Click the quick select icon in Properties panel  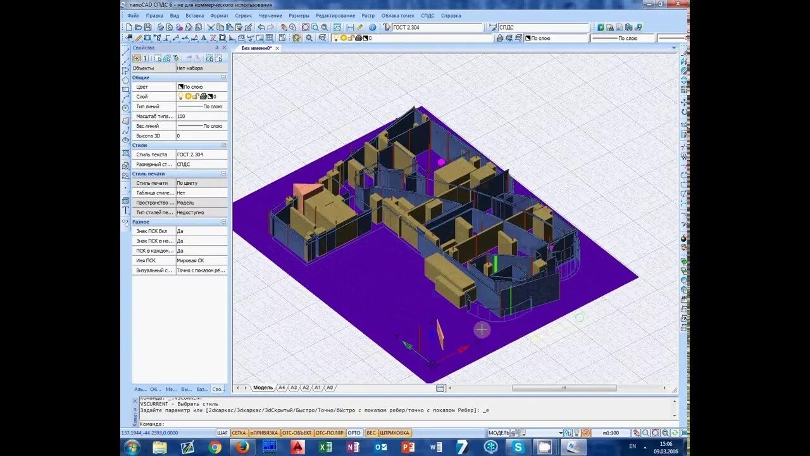[x=158, y=58]
